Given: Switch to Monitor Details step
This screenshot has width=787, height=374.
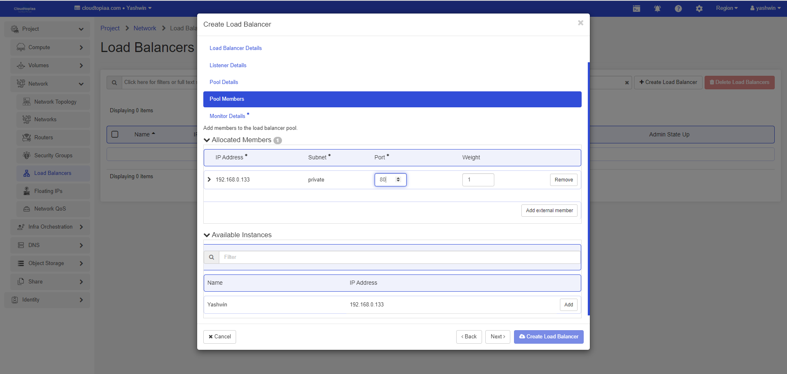Looking at the screenshot, I should (x=227, y=116).
